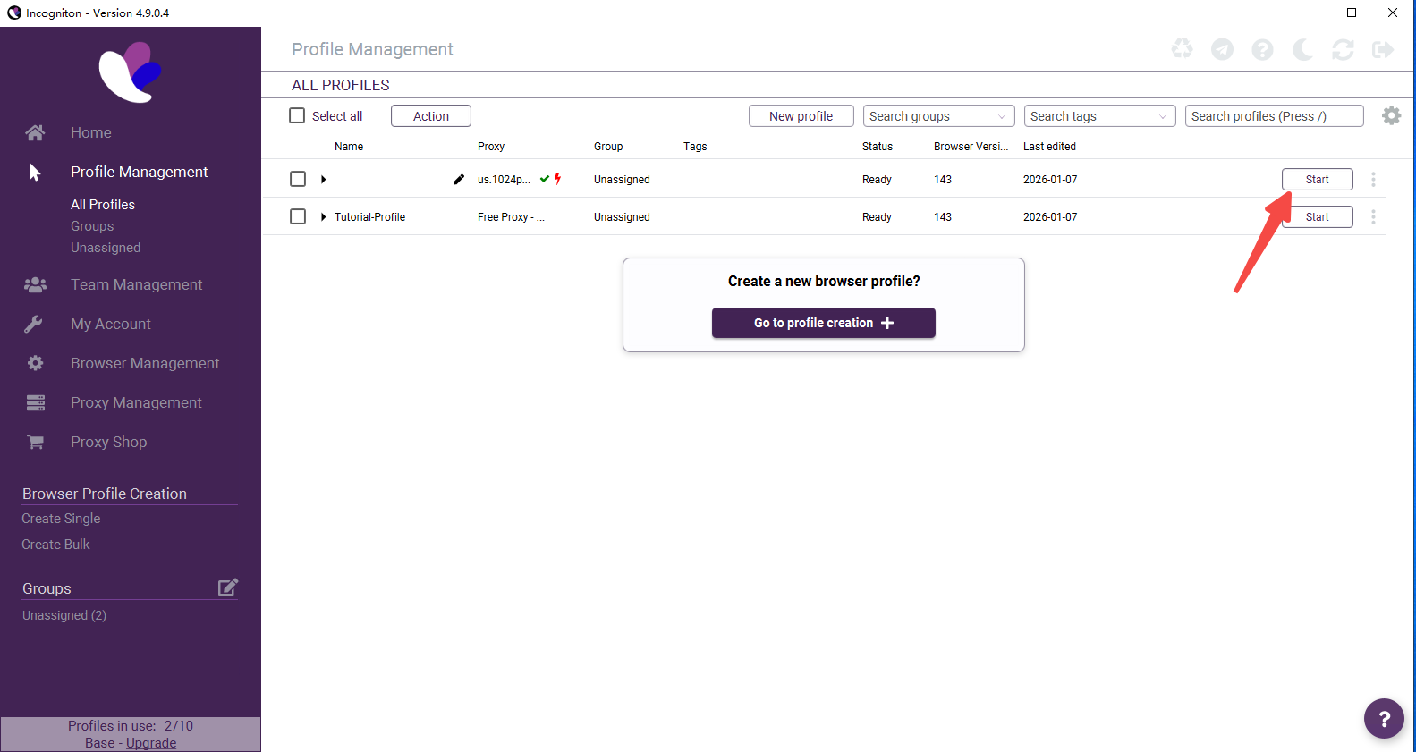Click the Upgrade link in sidebar footer
Image resolution: width=1416 pixels, height=752 pixels.
pyautogui.click(x=151, y=743)
